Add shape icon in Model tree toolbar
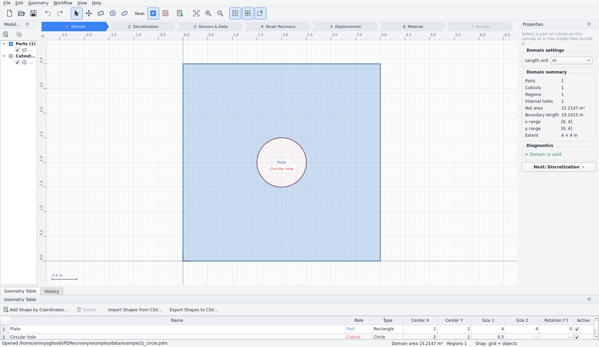The image size is (599, 347). 6,34
